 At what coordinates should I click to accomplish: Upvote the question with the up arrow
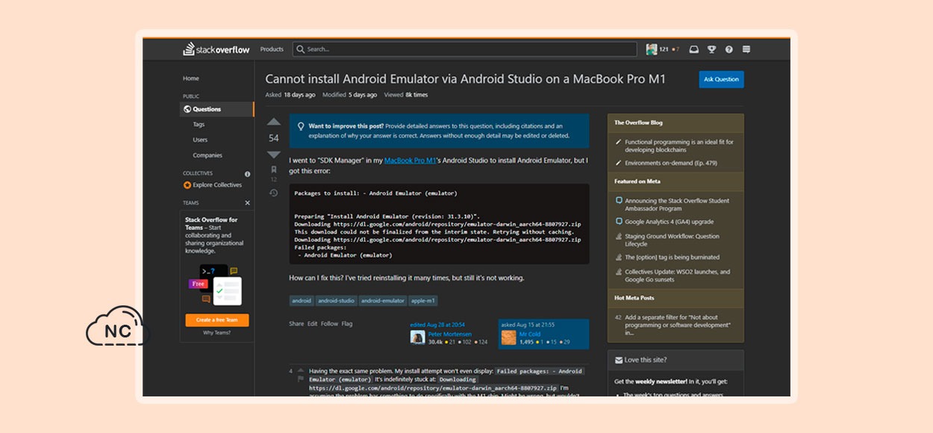click(274, 122)
